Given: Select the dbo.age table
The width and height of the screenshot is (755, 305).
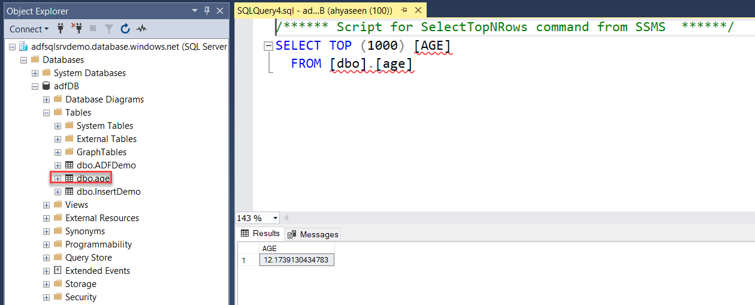Looking at the screenshot, I should point(93,179).
